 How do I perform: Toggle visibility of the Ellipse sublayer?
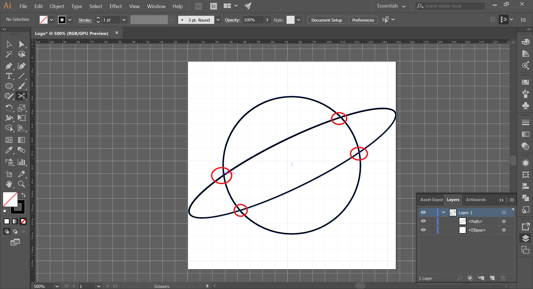pyautogui.click(x=423, y=230)
